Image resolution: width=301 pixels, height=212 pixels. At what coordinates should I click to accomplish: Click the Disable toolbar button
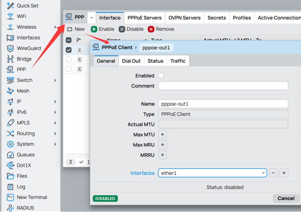click(131, 29)
